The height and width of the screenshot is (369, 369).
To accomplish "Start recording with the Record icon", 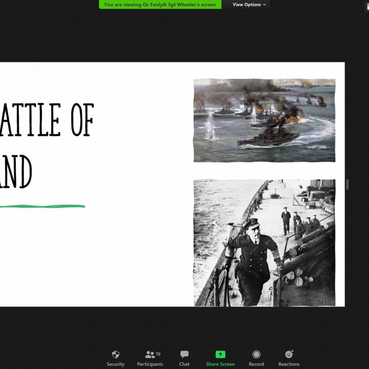I will coord(256,354).
